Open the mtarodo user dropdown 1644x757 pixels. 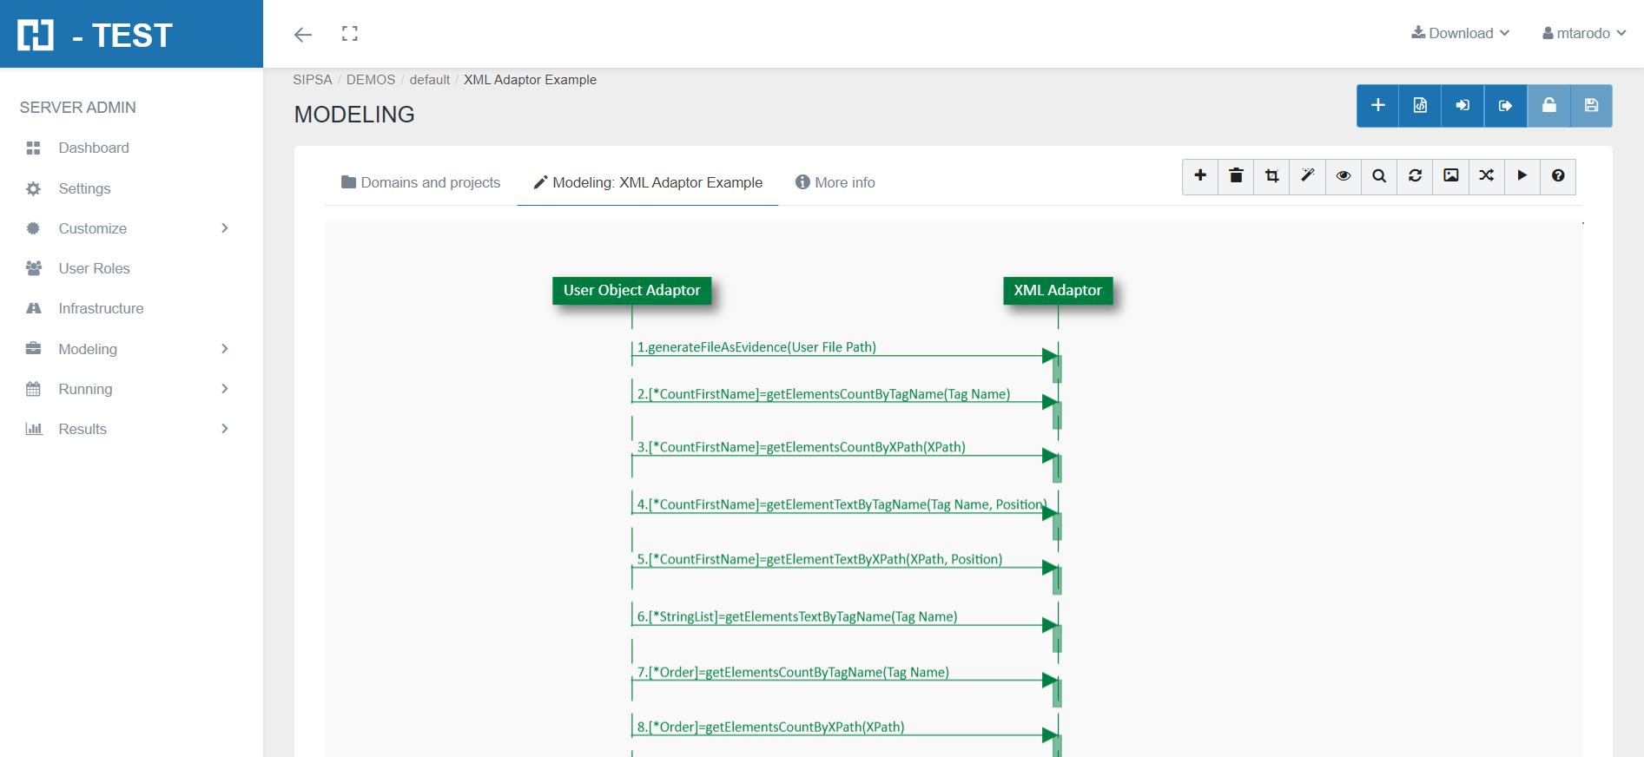click(x=1584, y=33)
